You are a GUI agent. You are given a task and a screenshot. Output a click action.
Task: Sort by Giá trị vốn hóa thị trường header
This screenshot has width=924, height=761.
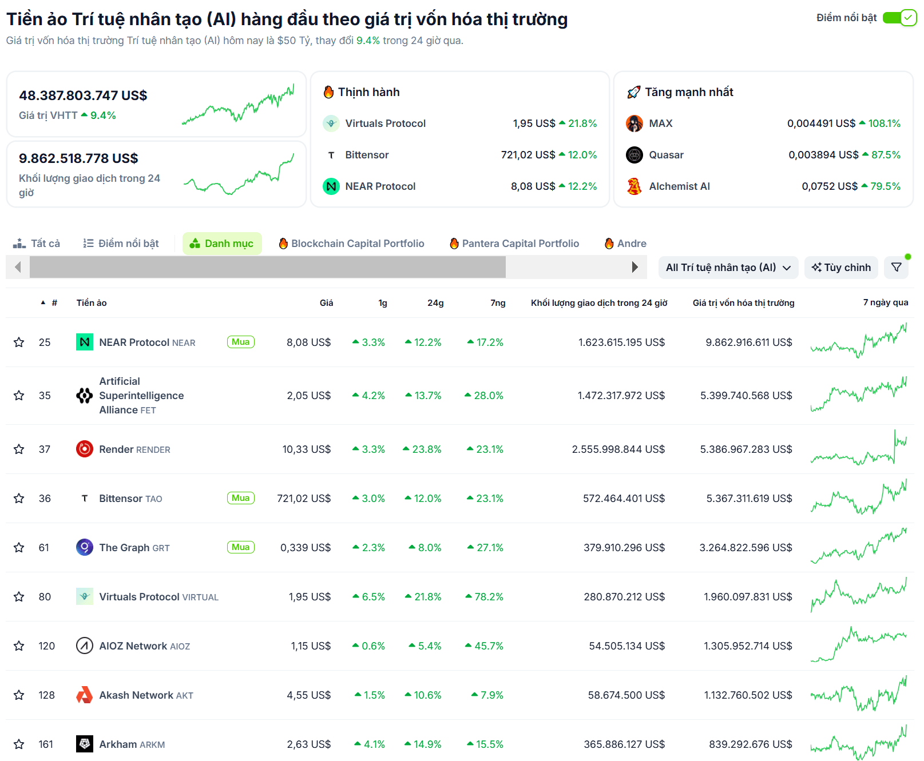(x=743, y=302)
